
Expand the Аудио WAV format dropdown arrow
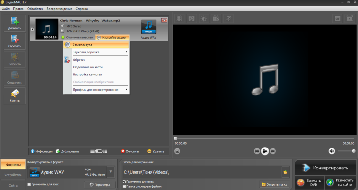[x=111, y=172]
